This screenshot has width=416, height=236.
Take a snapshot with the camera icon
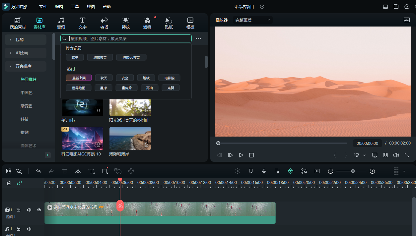coord(385,155)
